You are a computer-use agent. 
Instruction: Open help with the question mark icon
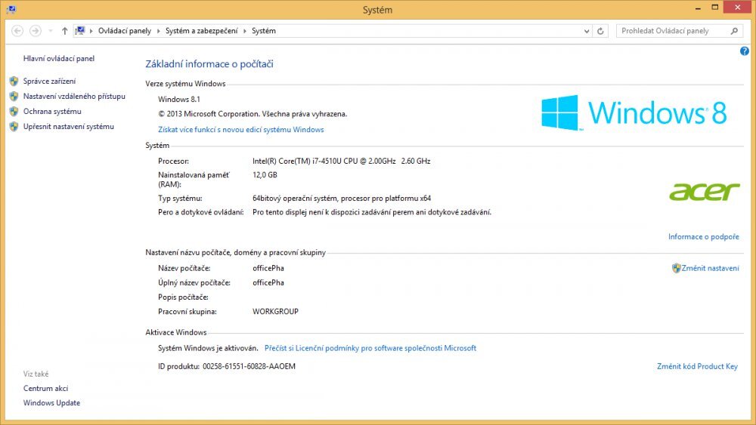coord(745,51)
